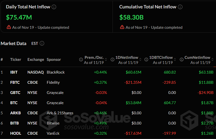
Task: Select the Ark & 21Shares sponsor cell
Action: coord(60,113)
